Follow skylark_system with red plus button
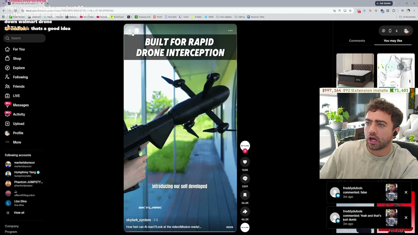This screenshot has height=235, width=418. pyautogui.click(x=245, y=151)
